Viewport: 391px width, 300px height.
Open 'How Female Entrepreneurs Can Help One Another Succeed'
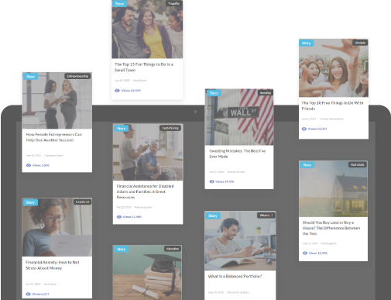click(54, 137)
